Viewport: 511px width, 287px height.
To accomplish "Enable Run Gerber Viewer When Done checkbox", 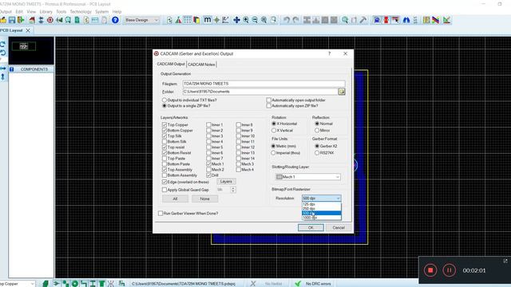I will tap(160, 214).
